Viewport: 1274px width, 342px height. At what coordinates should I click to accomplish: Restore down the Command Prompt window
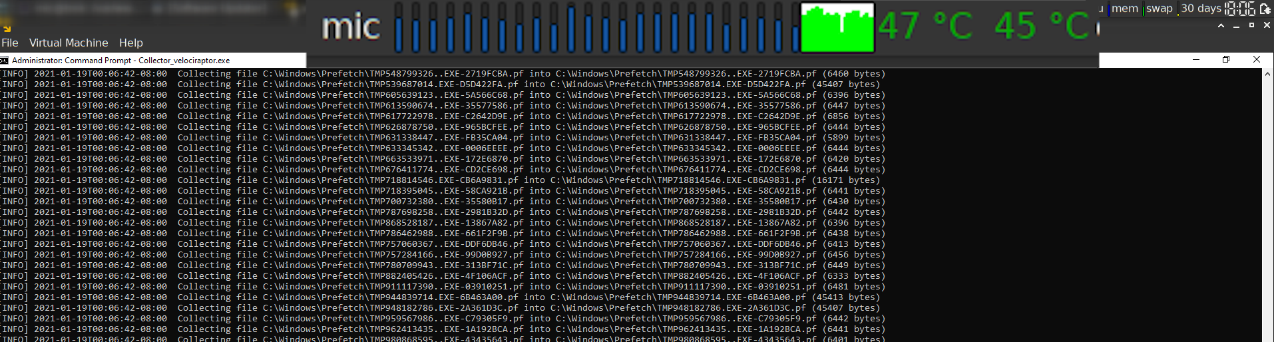(1226, 60)
